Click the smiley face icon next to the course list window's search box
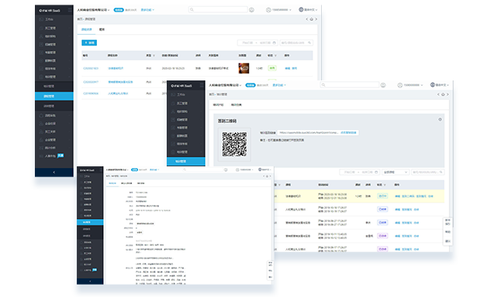 tap(251, 10)
